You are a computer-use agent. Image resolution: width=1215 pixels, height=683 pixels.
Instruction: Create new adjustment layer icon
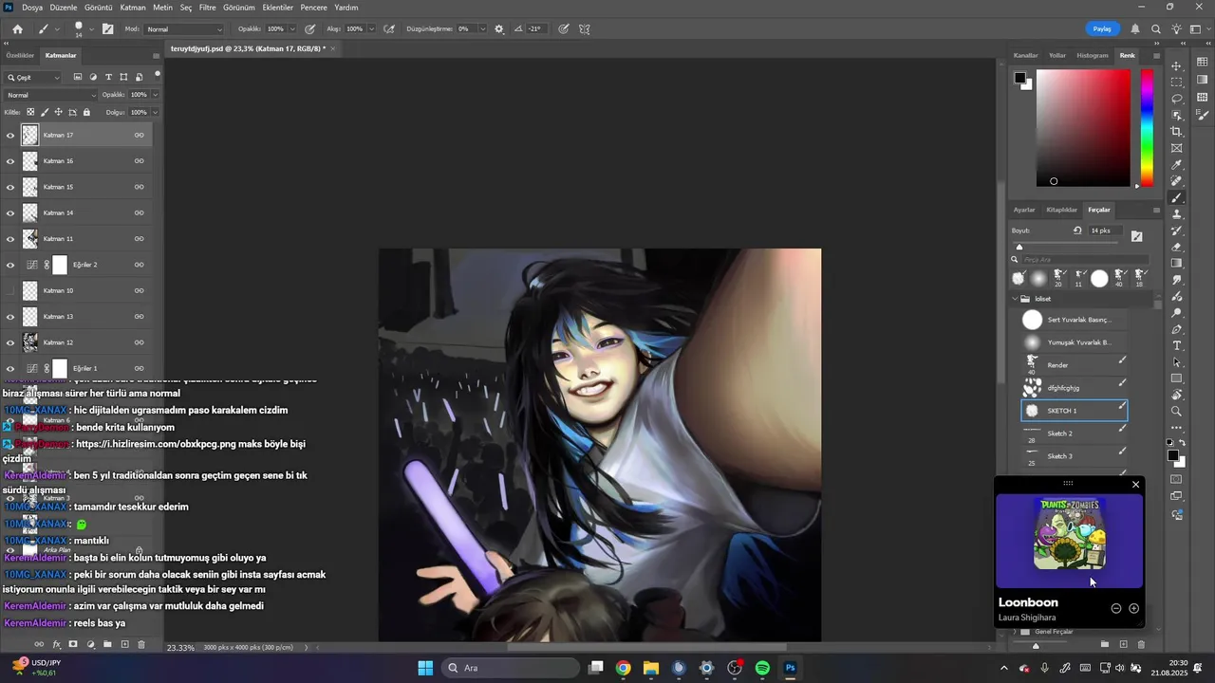click(x=90, y=644)
